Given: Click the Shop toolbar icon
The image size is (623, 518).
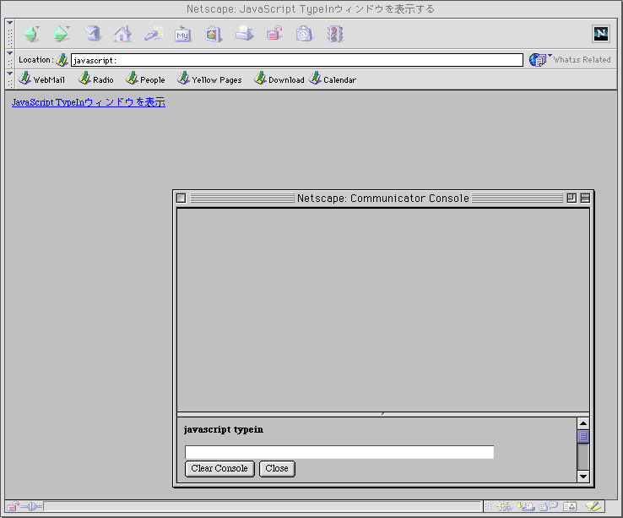Looking at the screenshot, I should tap(305, 34).
